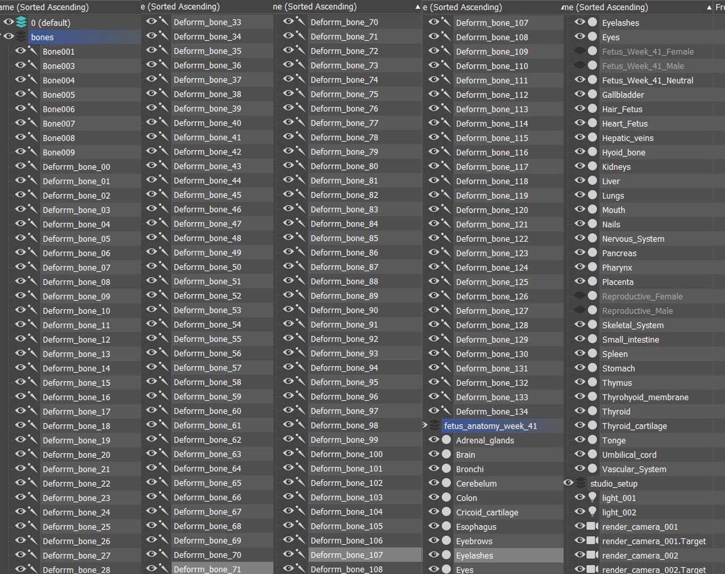
Task: Toggle the eye icon of Deformm_bone_60
Action: (152, 410)
